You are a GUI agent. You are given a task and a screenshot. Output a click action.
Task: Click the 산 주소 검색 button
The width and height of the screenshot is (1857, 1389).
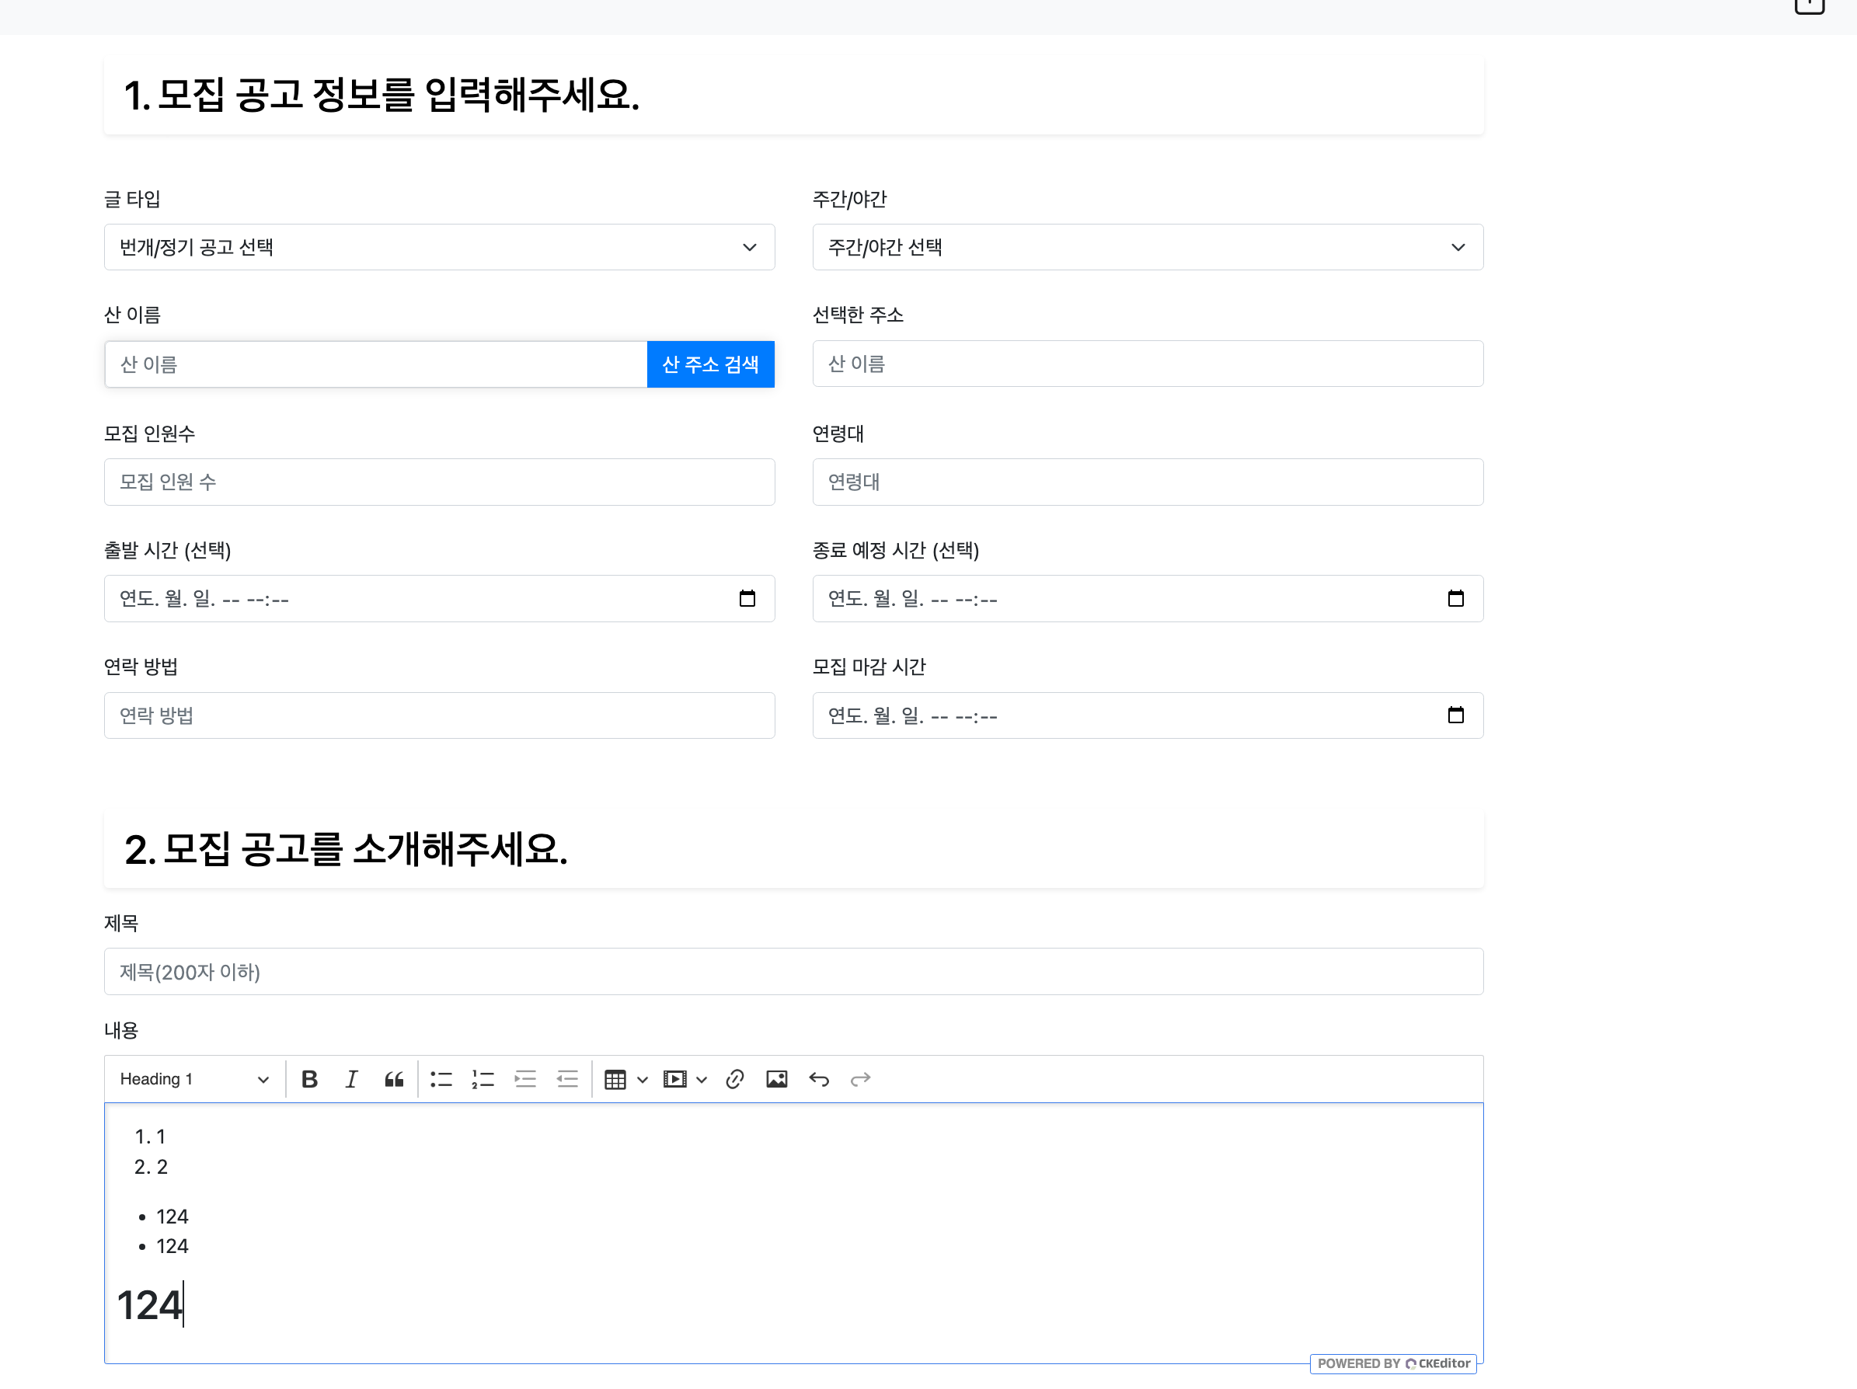pos(710,364)
